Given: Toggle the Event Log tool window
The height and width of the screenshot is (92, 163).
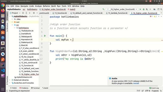Looking at the screenshot, I should [154, 88].
